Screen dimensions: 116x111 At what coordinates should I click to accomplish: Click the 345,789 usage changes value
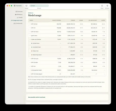click(x=59, y=24)
